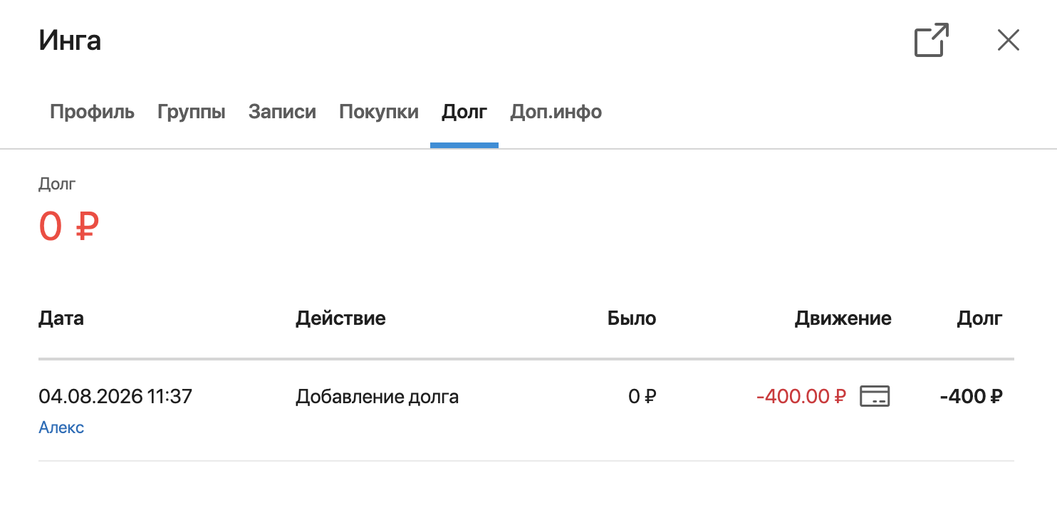Open the Группы tab
Image resolution: width=1057 pixels, height=530 pixels.
click(192, 112)
